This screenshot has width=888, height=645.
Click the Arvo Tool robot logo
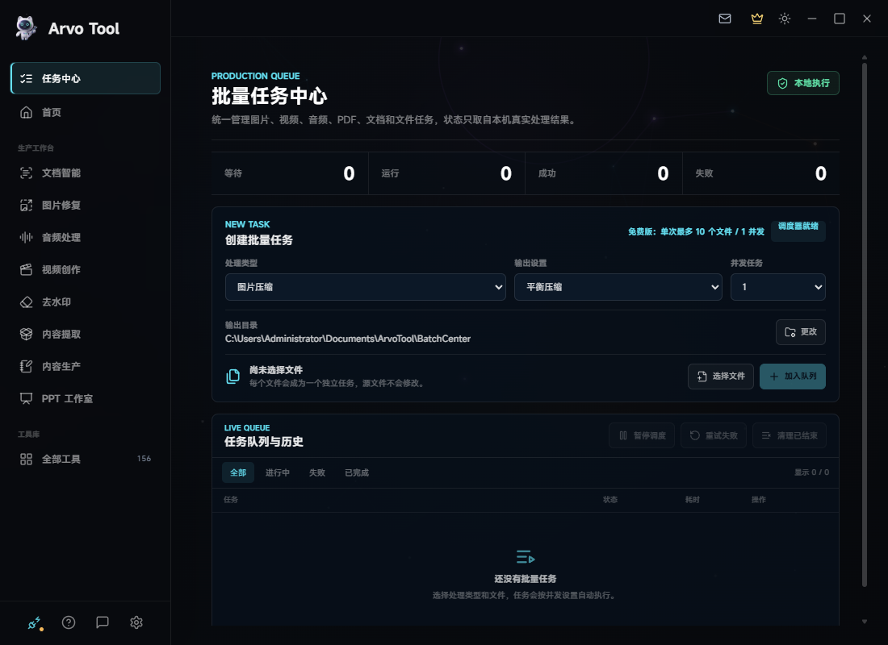point(26,27)
